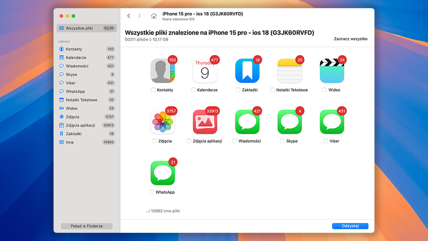This screenshot has height=241, width=428.
Task: Click the Zakładki sidebar bookmark icon
Action: pyautogui.click(x=61, y=134)
